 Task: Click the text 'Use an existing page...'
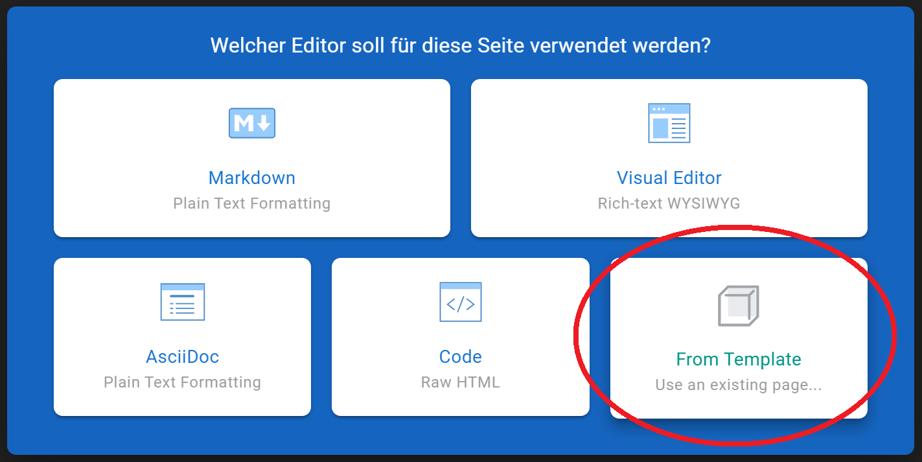[x=739, y=384]
